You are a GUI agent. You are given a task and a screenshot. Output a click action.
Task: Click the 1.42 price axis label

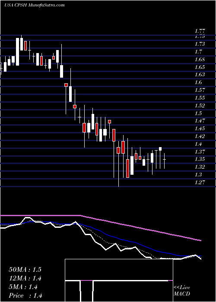point(200,136)
